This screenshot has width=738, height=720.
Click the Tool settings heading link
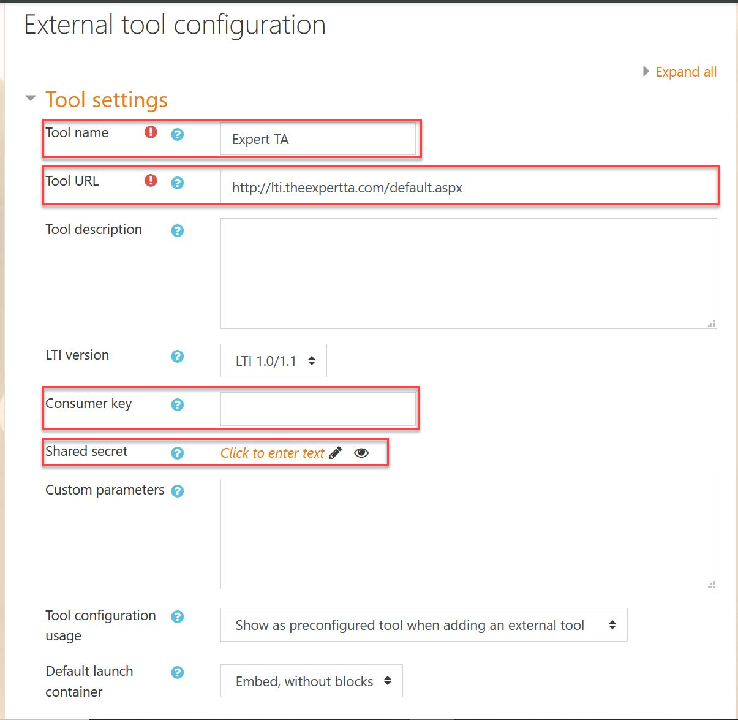[107, 99]
